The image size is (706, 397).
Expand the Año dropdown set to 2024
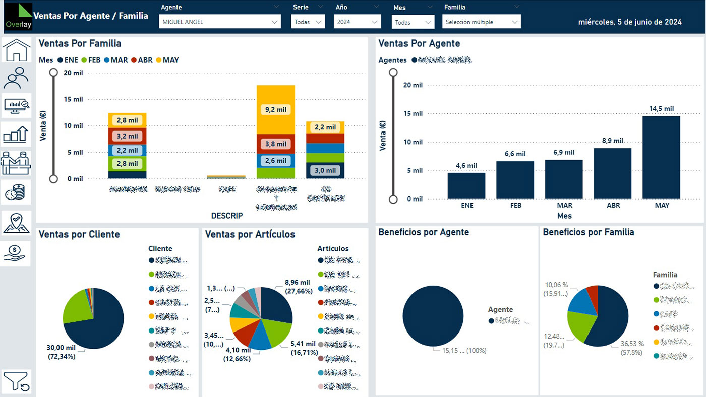pyautogui.click(x=357, y=22)
